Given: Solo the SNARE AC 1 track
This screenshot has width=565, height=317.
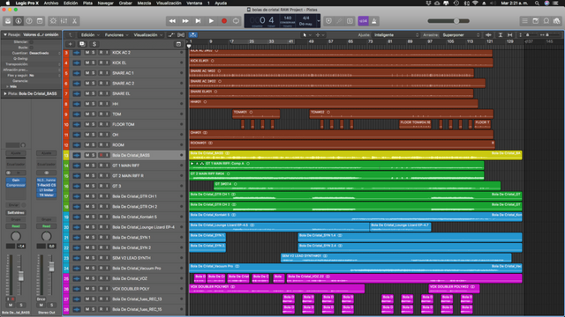Looking at the screenshot, I should pos(94,73).
